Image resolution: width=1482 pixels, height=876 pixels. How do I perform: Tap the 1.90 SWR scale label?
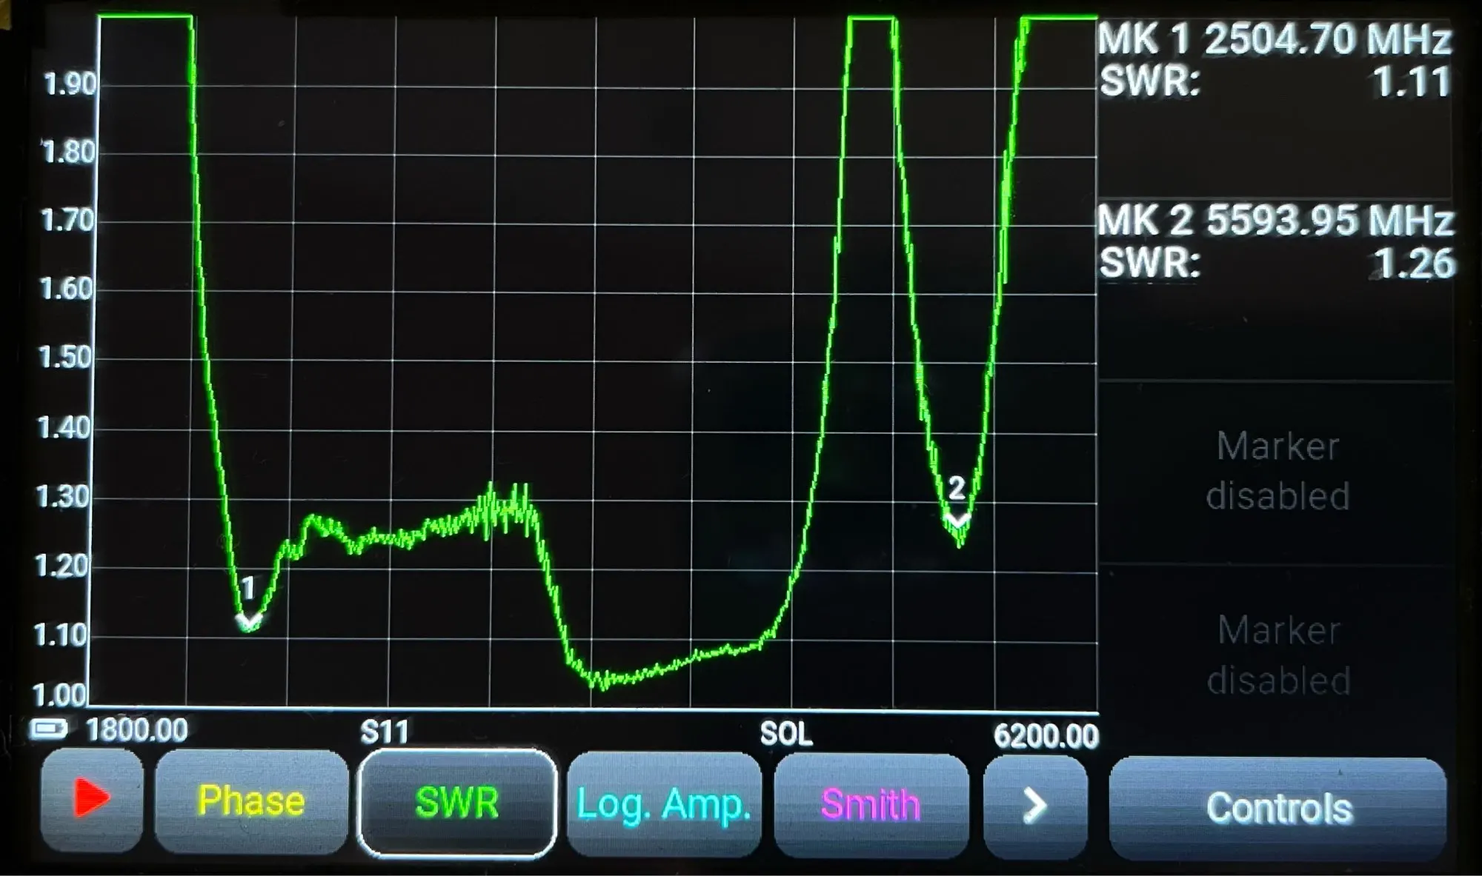click(x=70, y=84)
